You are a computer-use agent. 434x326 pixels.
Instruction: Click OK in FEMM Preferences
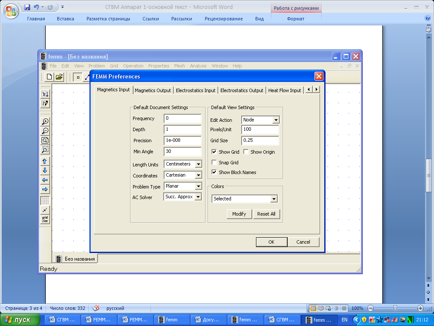click(x=272, y=242)
